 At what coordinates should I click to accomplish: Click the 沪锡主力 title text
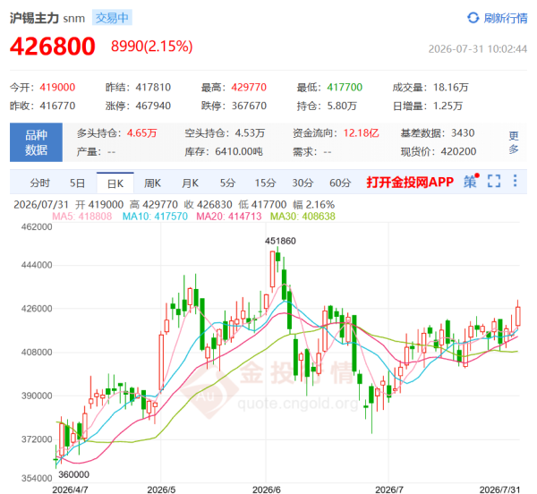point(34,18)
